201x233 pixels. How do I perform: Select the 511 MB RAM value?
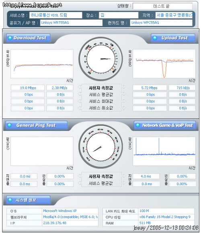(145, 223)
